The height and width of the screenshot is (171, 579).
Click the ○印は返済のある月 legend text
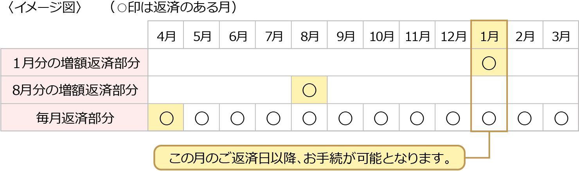[x=174, y=8]
